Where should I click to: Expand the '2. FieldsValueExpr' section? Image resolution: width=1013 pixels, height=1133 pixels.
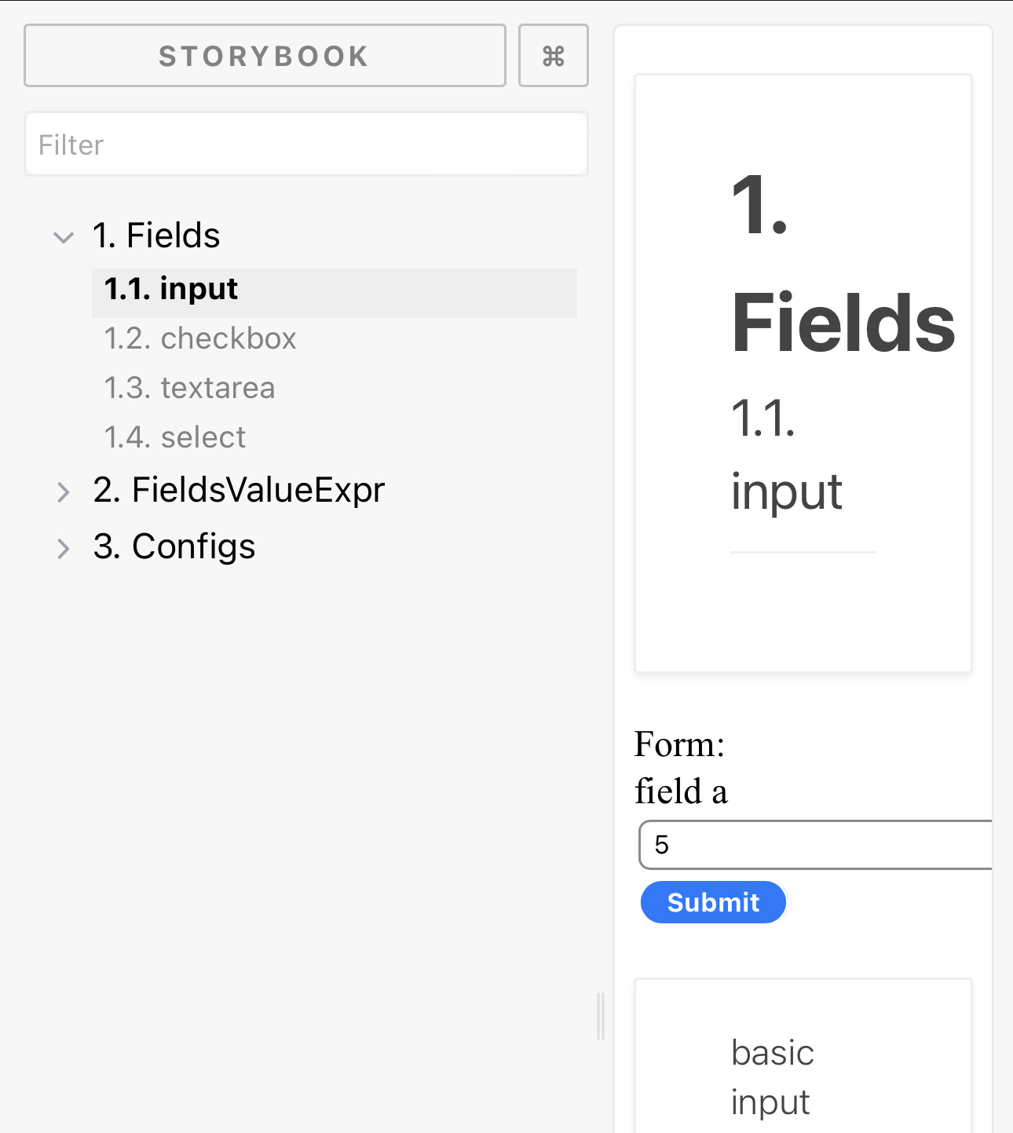click(x=64, y=492)
